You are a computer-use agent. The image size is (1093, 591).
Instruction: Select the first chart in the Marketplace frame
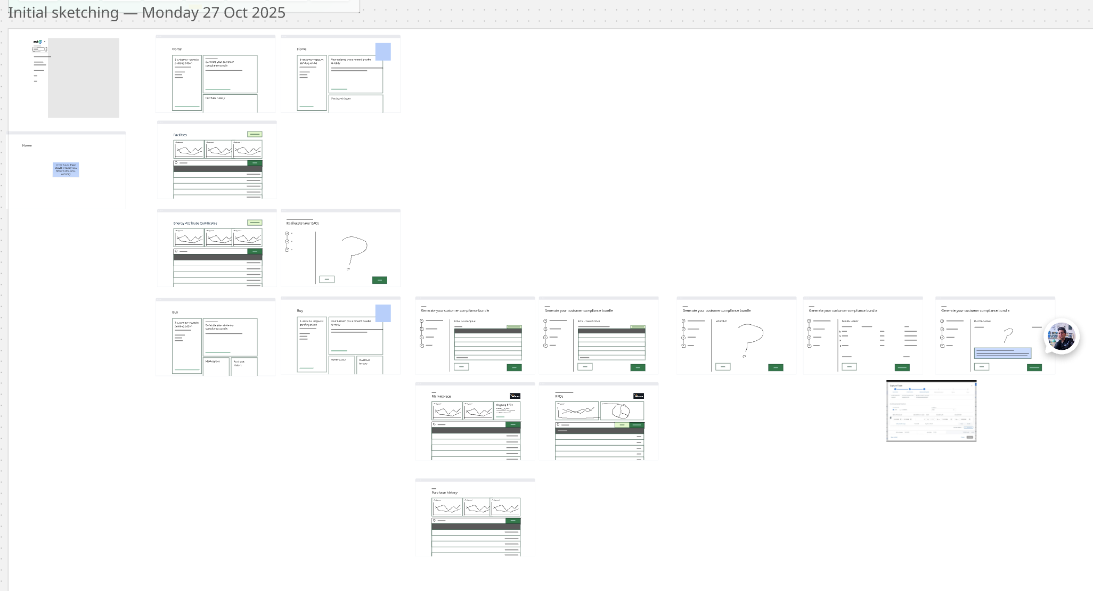click(446, 411)
